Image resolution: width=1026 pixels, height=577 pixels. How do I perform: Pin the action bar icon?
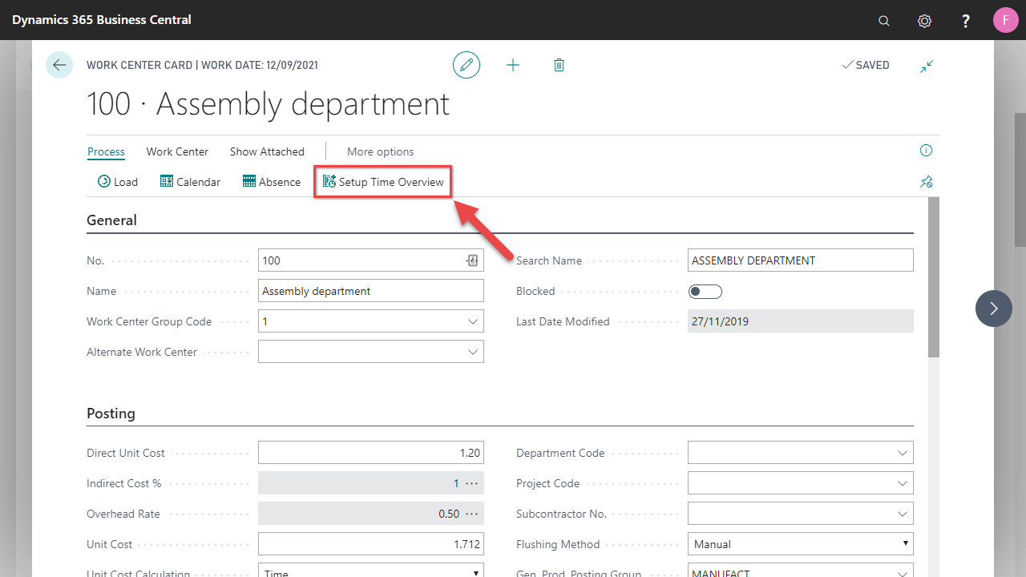click(927, 182)
